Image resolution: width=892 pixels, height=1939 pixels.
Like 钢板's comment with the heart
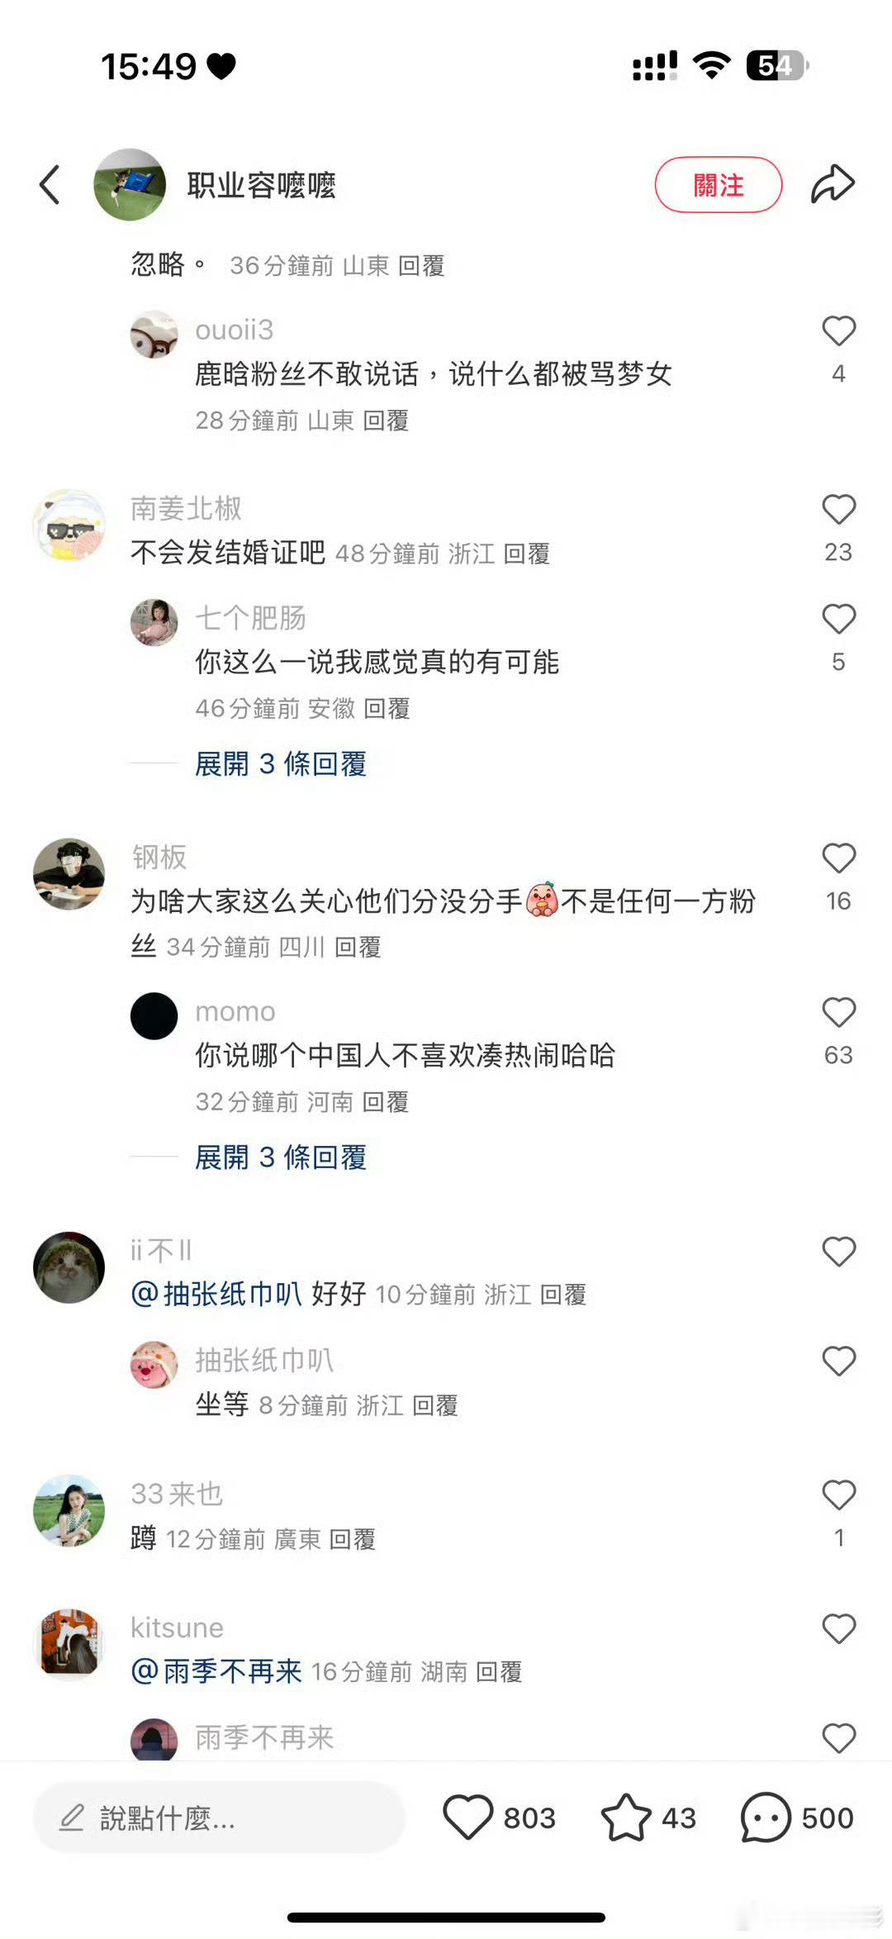[x=838, y=858]
